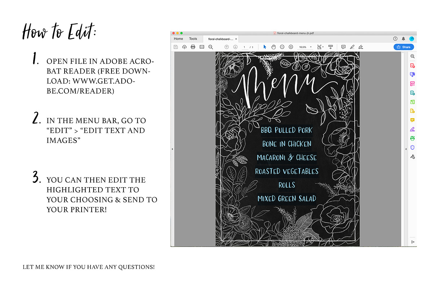
Task: Open More Tools wrench icon
Action: pos(412,157)
